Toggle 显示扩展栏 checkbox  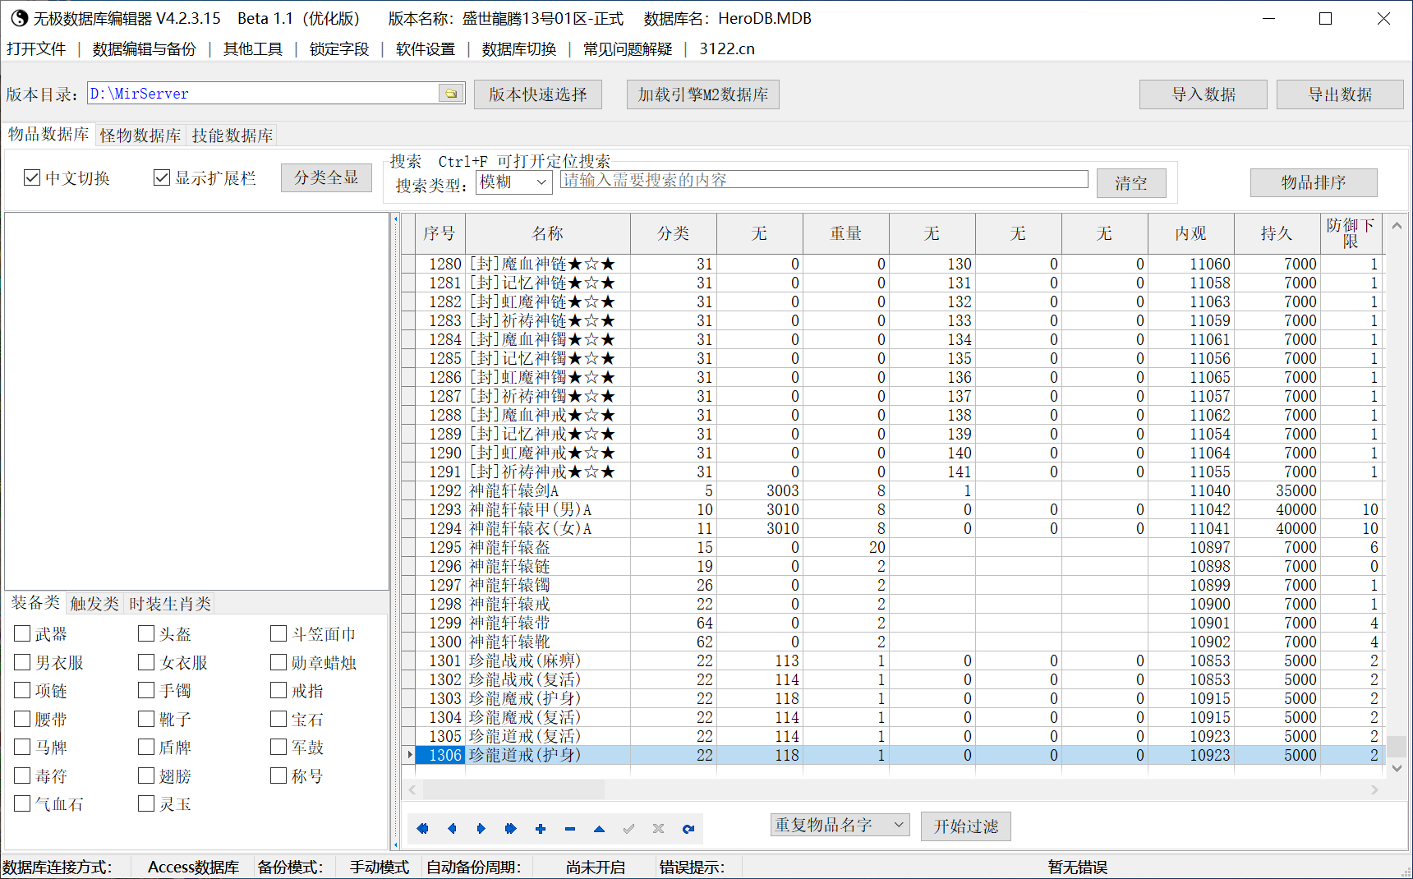[x=162, y=177]
